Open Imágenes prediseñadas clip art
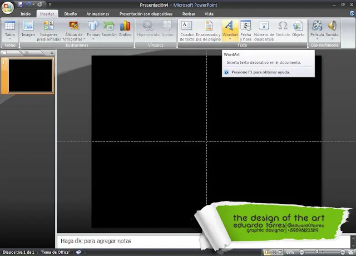Screen dimensions: 356x256 49,29
